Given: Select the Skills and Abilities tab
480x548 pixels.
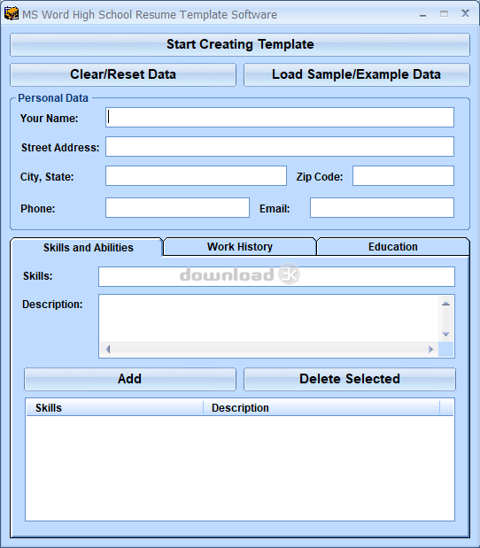Looking at the screenshot, I should coord(87,247).
